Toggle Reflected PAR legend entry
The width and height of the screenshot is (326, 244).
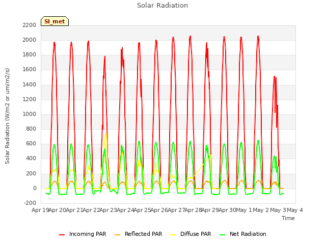[x=138, y=234]
